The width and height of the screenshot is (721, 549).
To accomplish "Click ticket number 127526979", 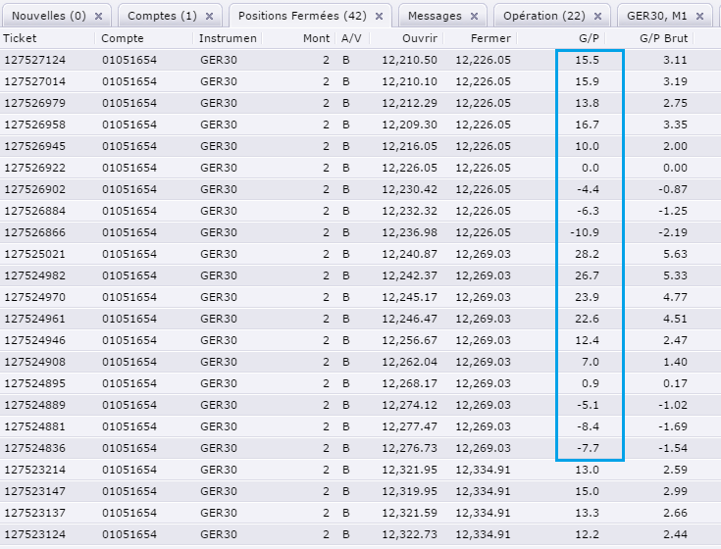I will (x=35, y=103).
